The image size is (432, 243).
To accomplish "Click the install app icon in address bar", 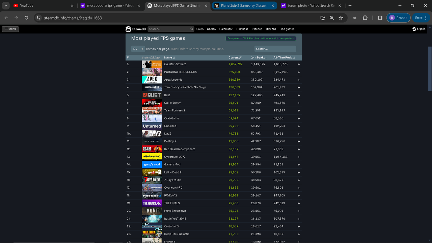I will (323, 18).
